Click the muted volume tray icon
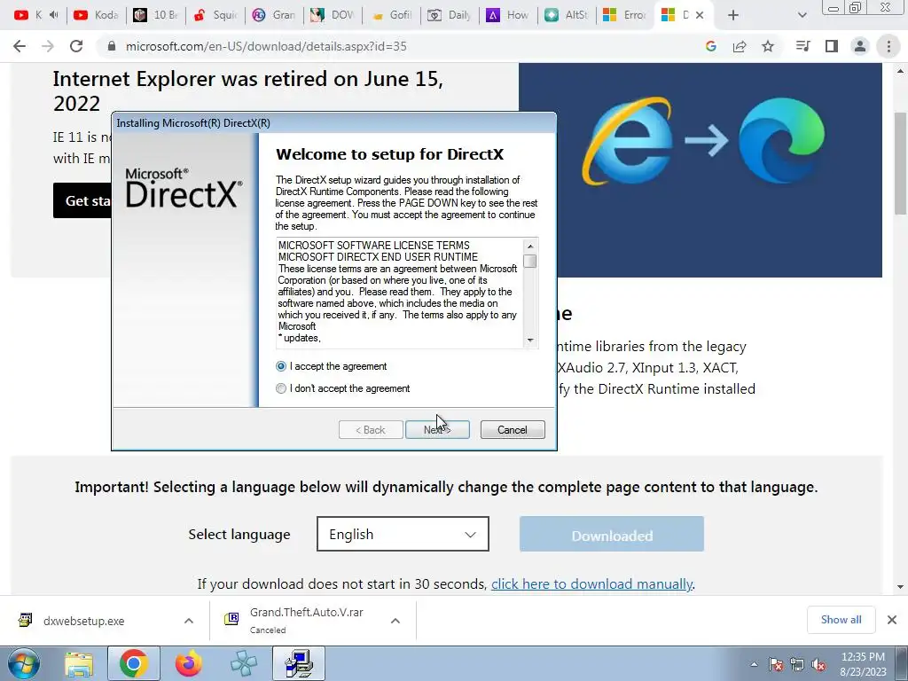Screen dimensions: 908x681 818,665
